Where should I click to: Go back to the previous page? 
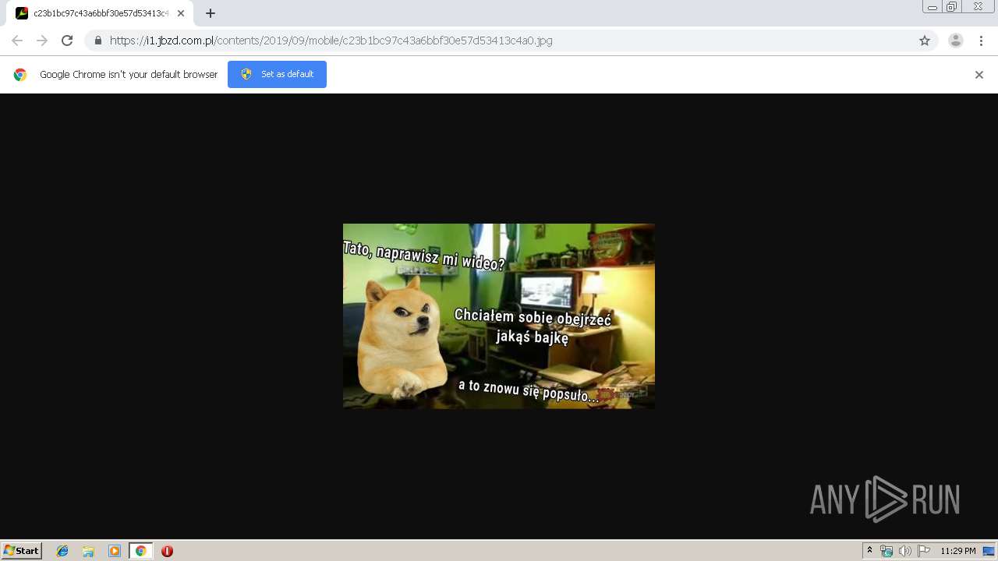tap(17, 41)
